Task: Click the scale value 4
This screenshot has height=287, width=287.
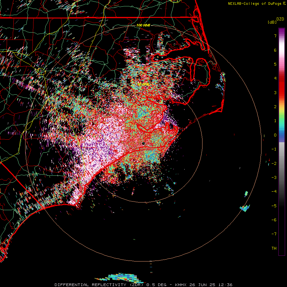Action: [x=275, y=78]
